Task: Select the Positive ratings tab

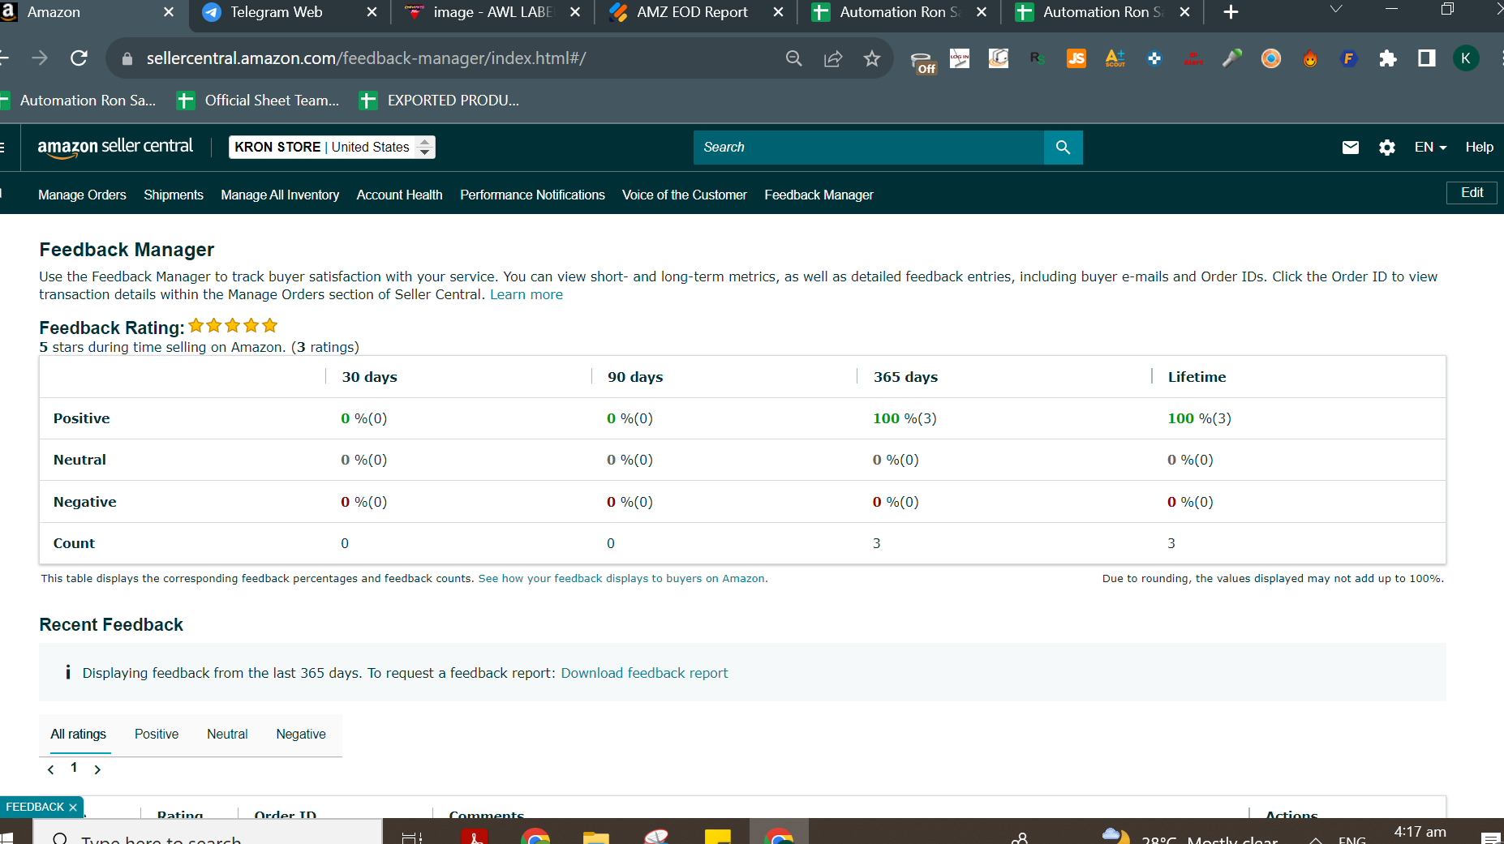Action: (157, 734)
